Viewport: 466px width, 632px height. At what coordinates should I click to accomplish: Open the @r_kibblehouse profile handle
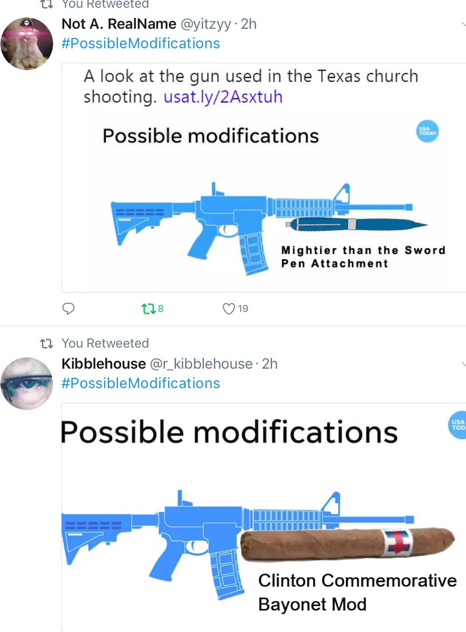click(x=201, y=364)
